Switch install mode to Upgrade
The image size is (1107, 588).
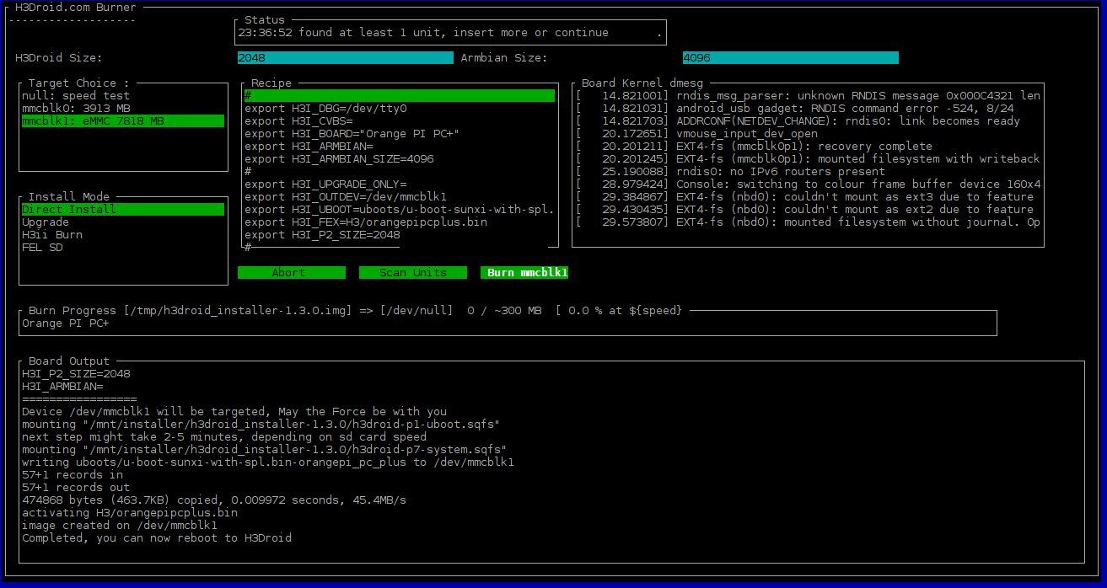[x=46, y=222]
